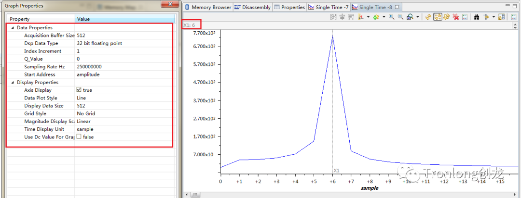Click the graph's horizontal scrollbar thumb
The height and width of the screenshot is (198, 521).
coord(195,195)
